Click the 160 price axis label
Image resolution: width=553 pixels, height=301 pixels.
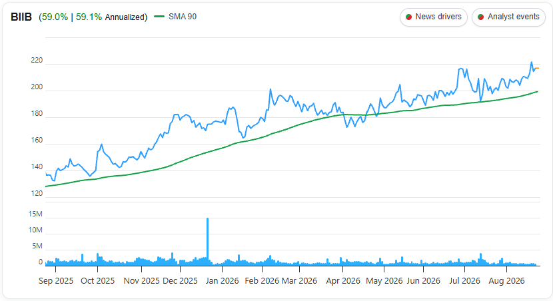(37, 141)
